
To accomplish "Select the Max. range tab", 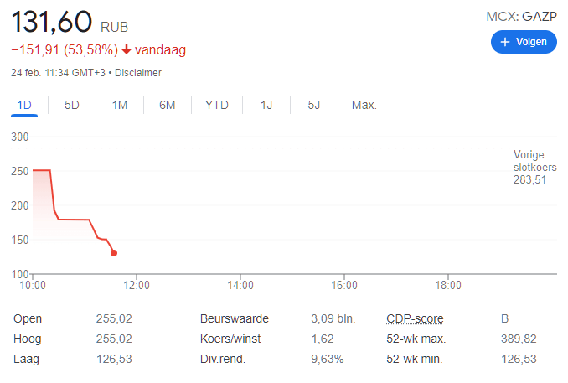I will click(x=364, y=105).
